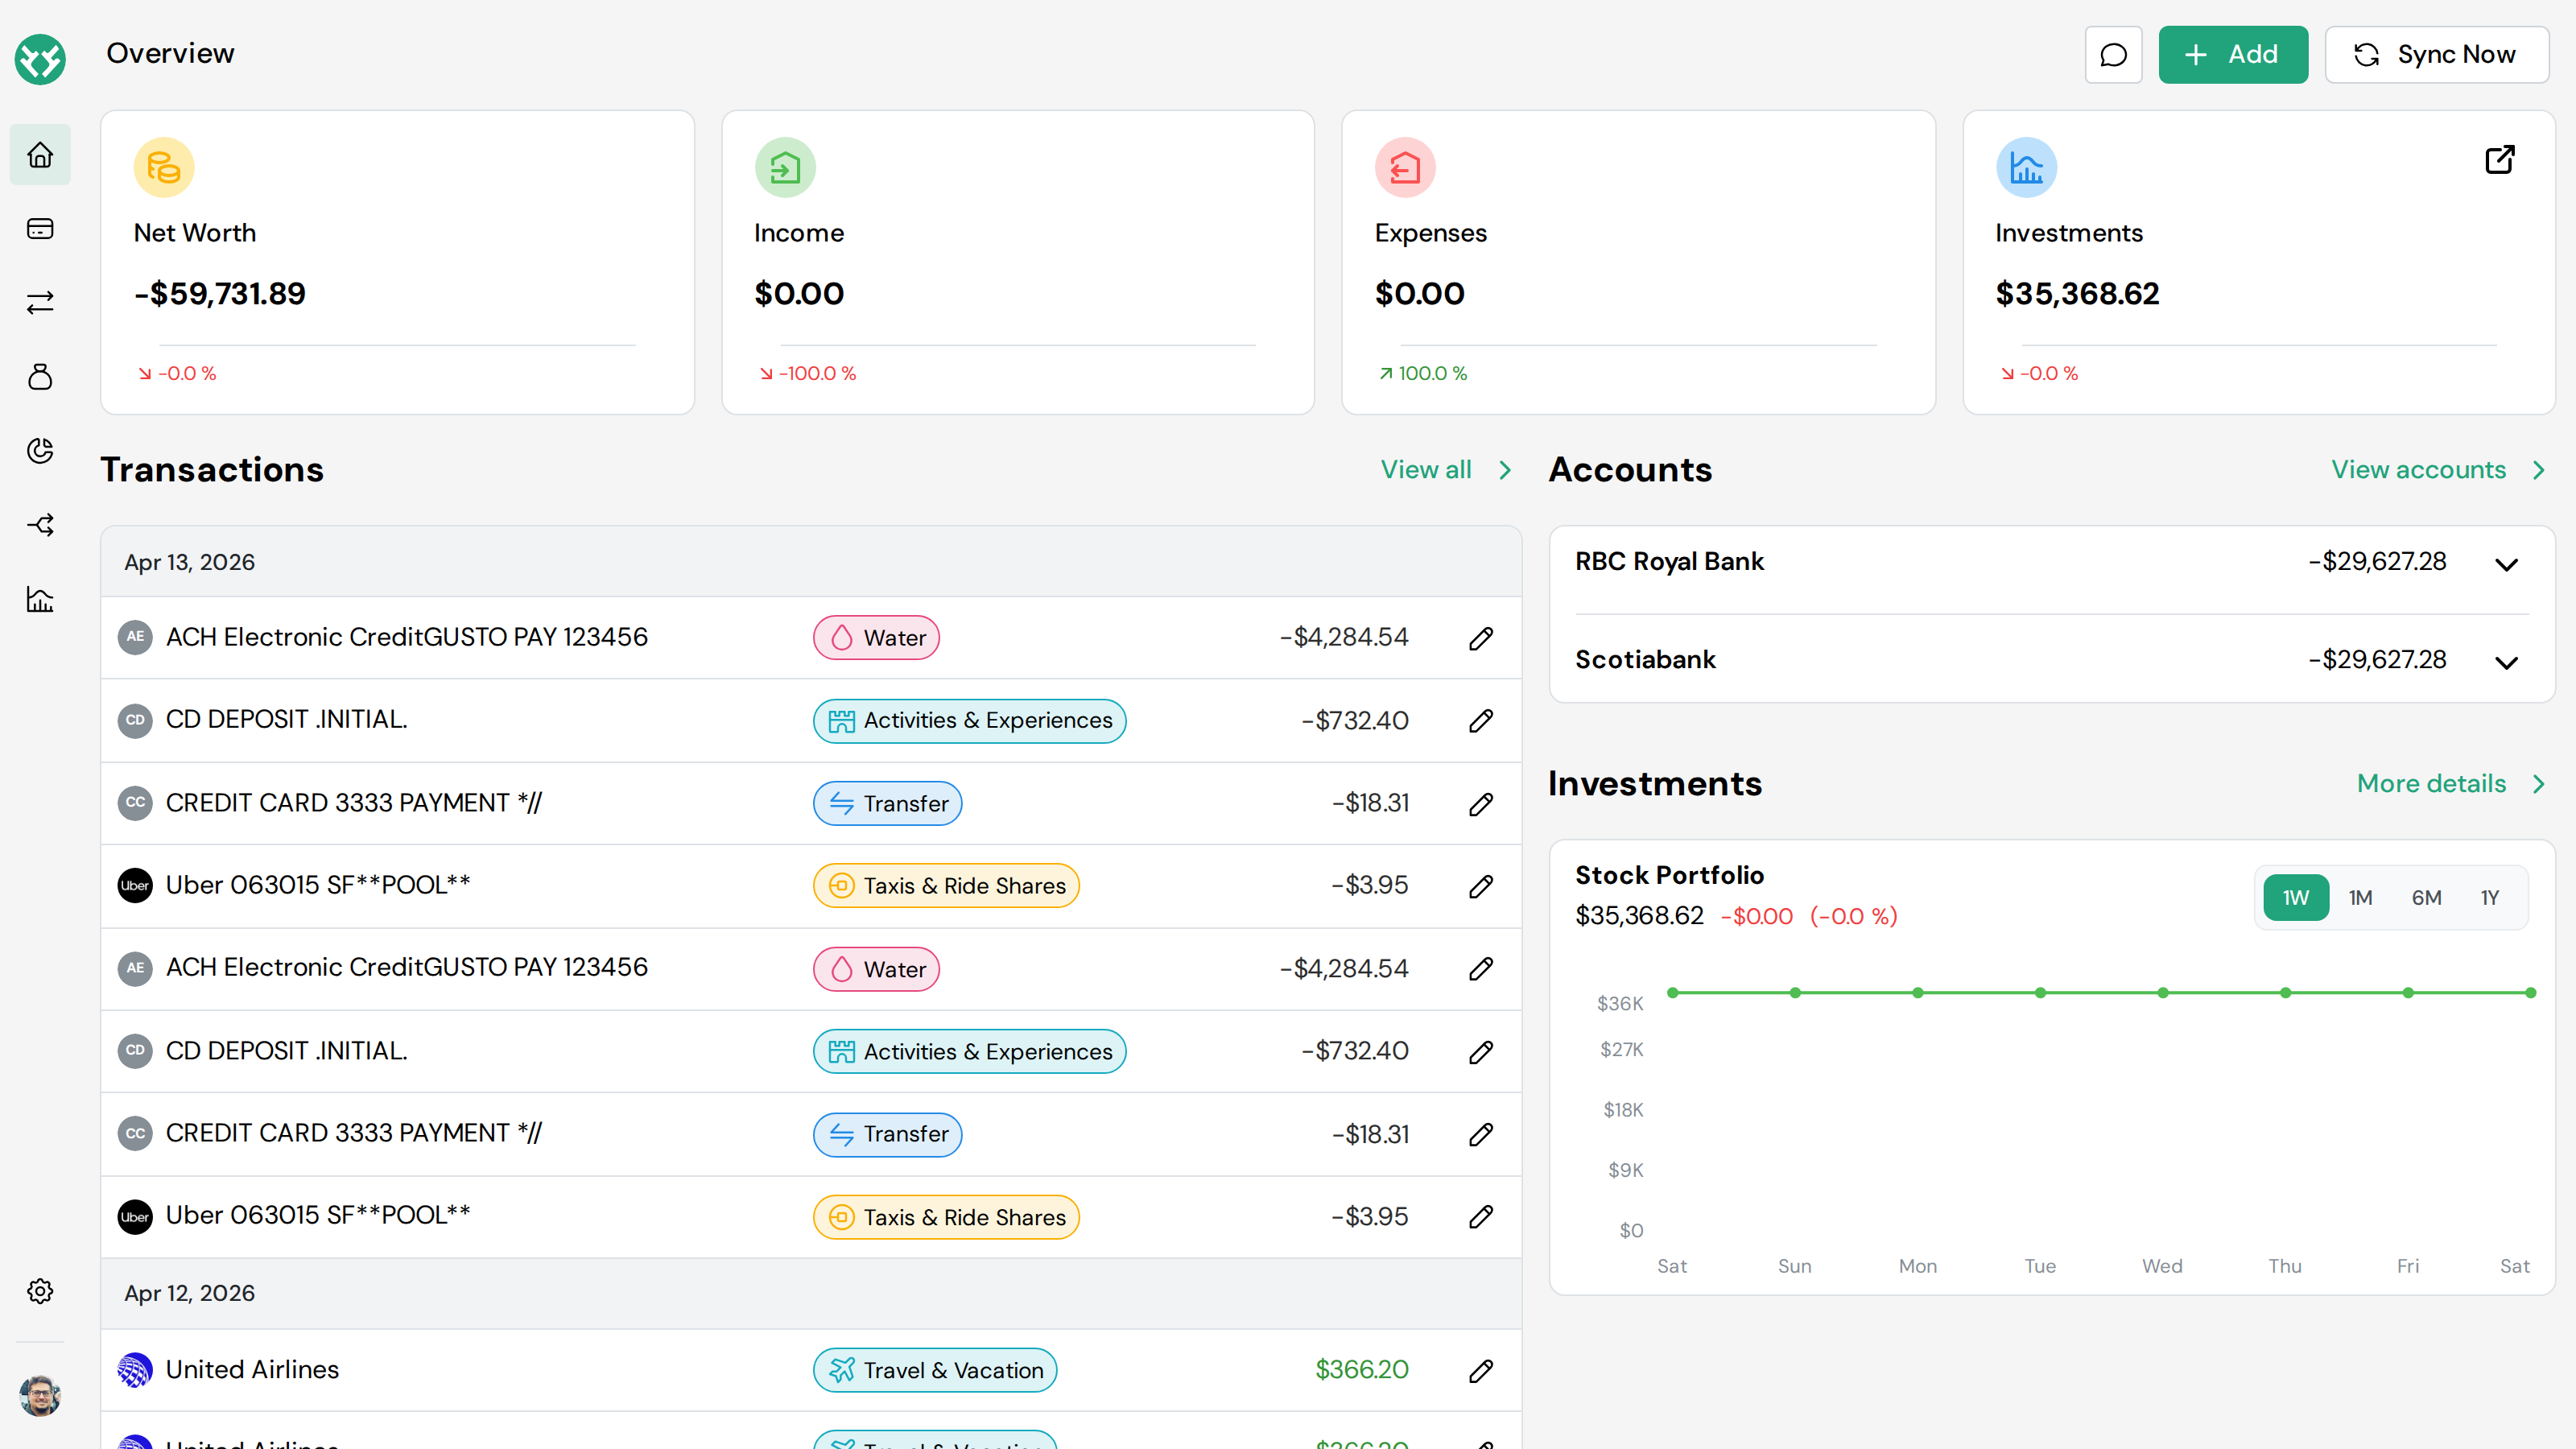Select the 1W range tab
This screenshot has width=2576, height=1449.
pyautogui.click(x=2295, y=898)
